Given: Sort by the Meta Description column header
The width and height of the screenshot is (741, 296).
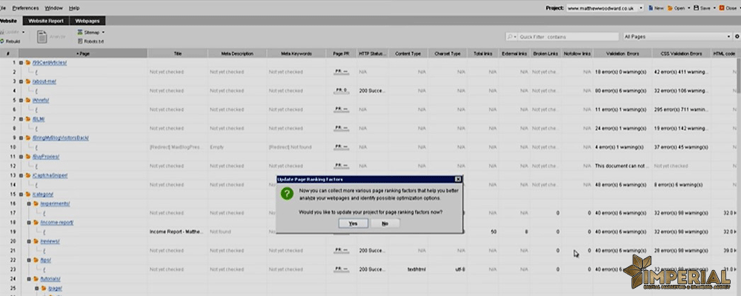Looking at the screenshot, I should pyautogui.click(x=237, y=53).
